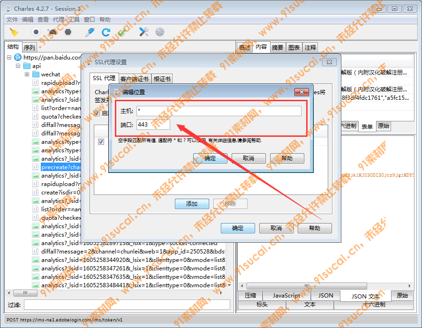The width and height of the screenshot is (422, 328).
Task: Select the create?isdir=0 request
Action: [x=60, y=192]
